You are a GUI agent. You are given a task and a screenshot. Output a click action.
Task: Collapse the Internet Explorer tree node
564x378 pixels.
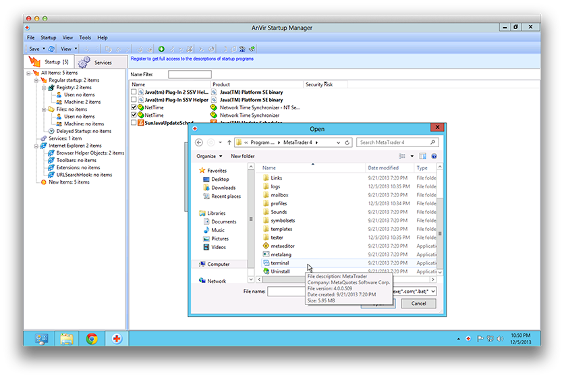click(35, 146)
